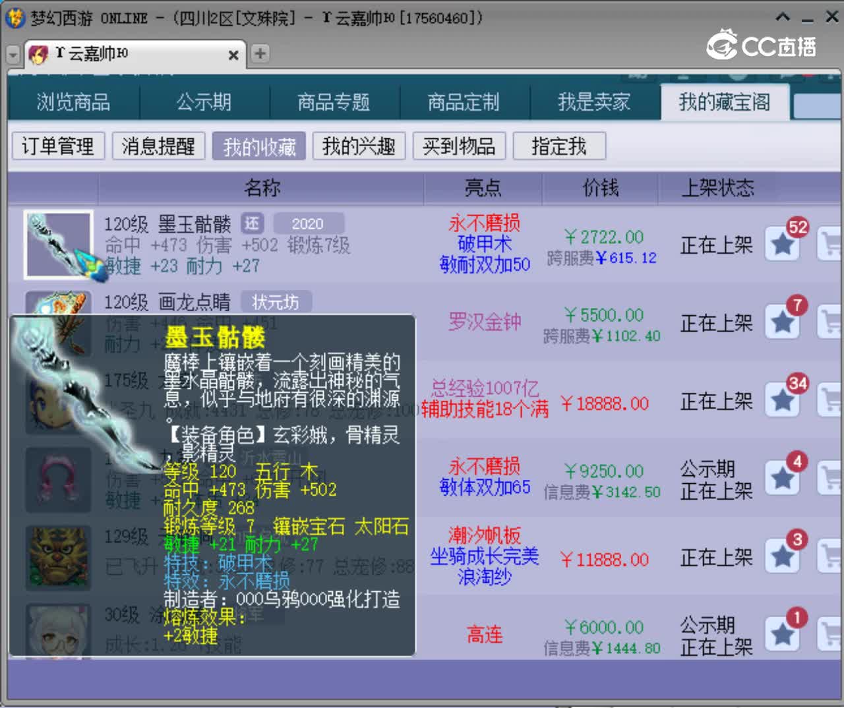This screenshot has height=708, width=844.
Task: Click the 状元坊 tag on 画龙点睛
Action: point(276,302)
